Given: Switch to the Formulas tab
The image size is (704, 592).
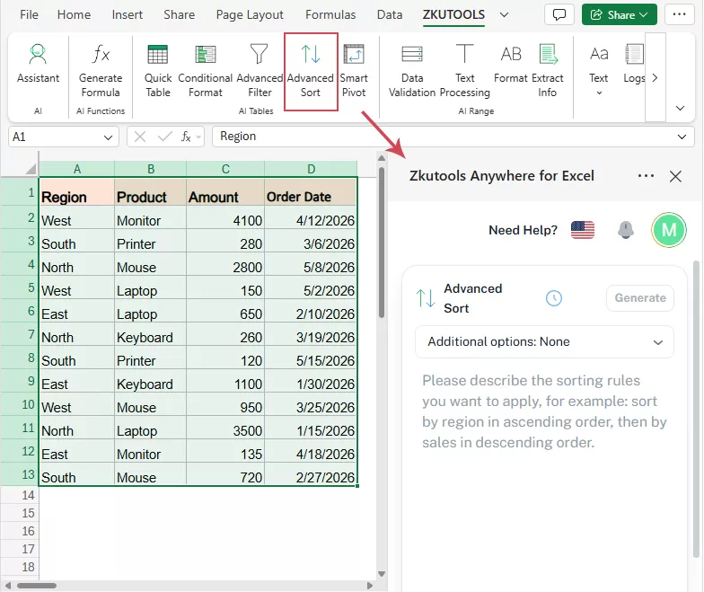Looking at the screenshot, I should (330, 14).
